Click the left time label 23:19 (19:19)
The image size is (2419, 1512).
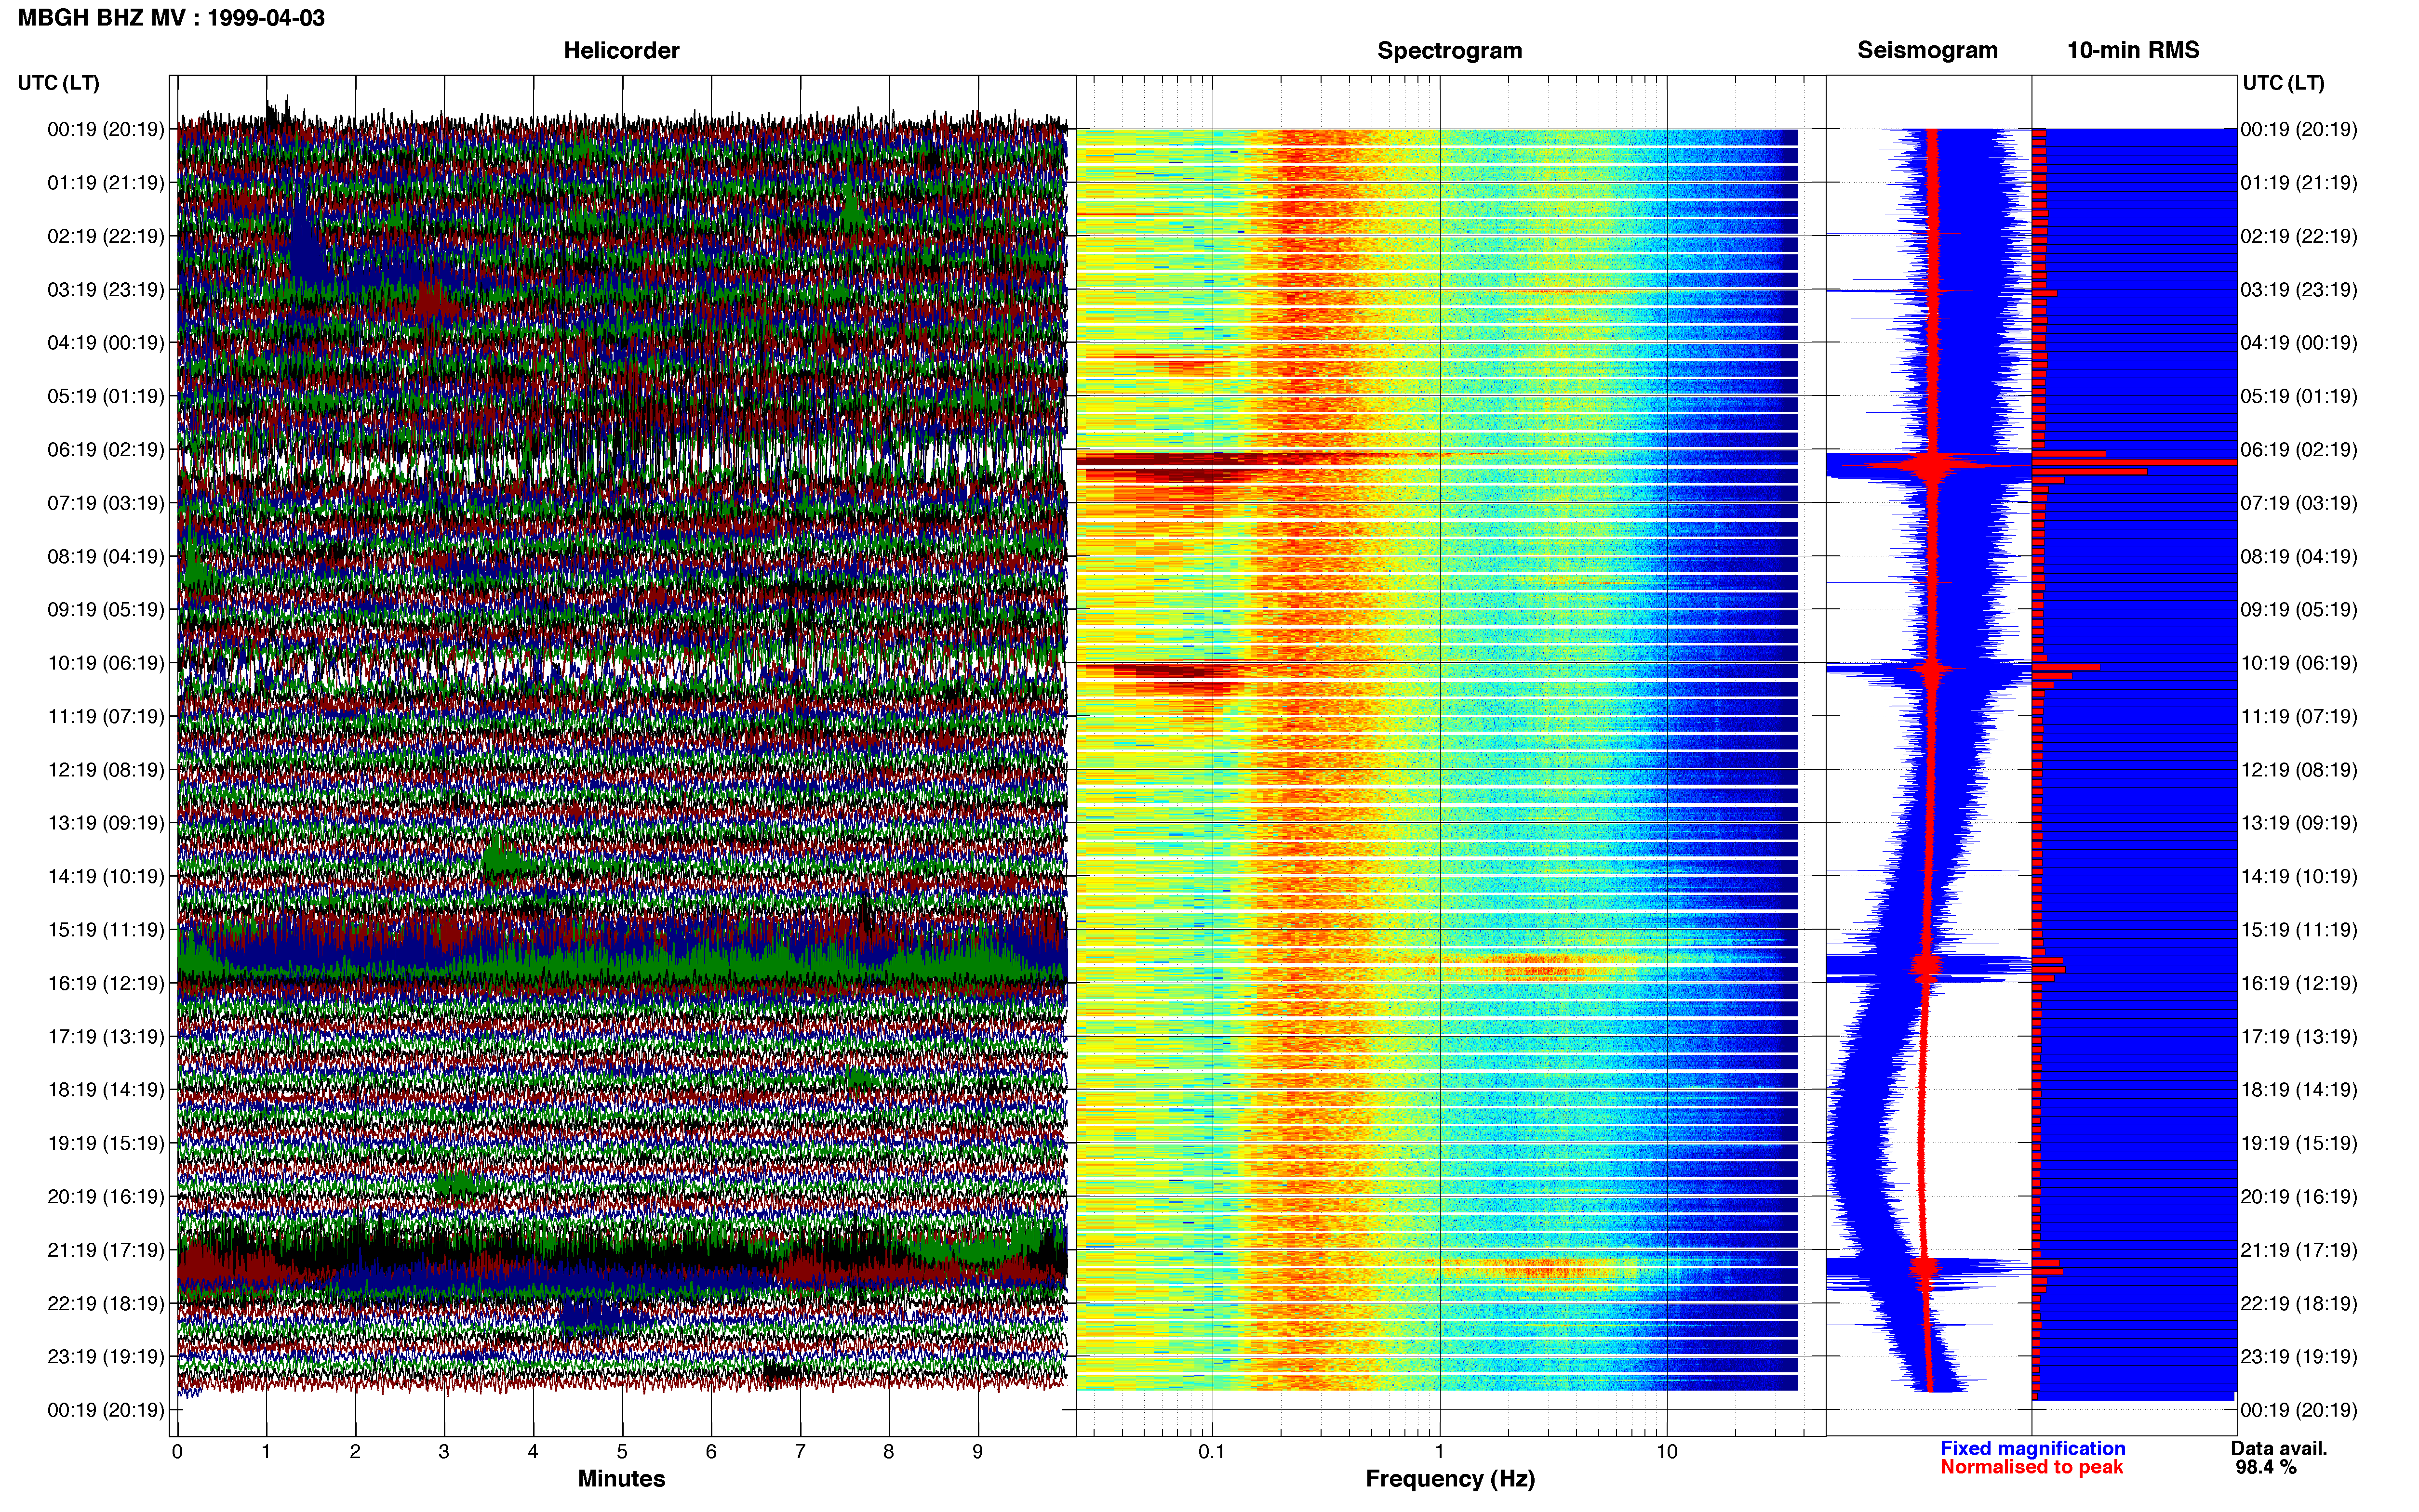point(106,1357)
